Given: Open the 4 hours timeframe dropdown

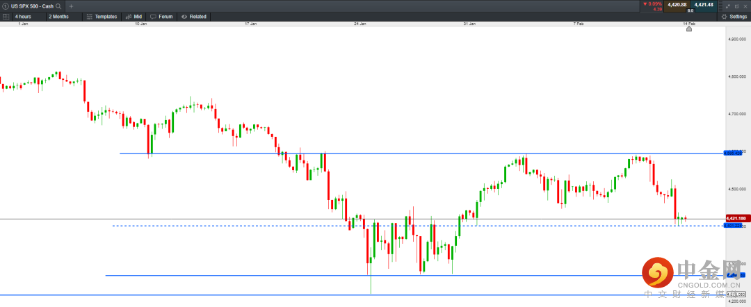Looking at the screenshot, I should 22,16.
